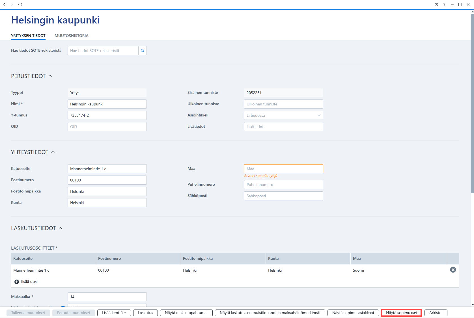474x318 pixels.
Task: Click into the Ulkoinen tunniste field
Action: click(283, 104)
